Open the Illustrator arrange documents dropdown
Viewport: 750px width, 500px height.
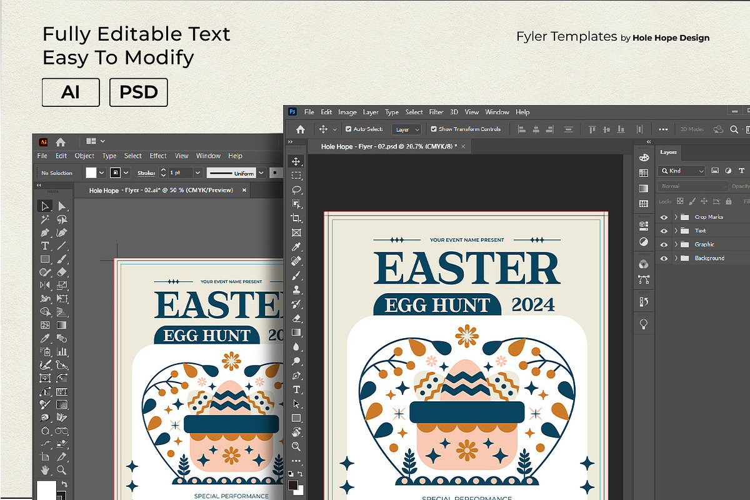[x=96, y=142]
